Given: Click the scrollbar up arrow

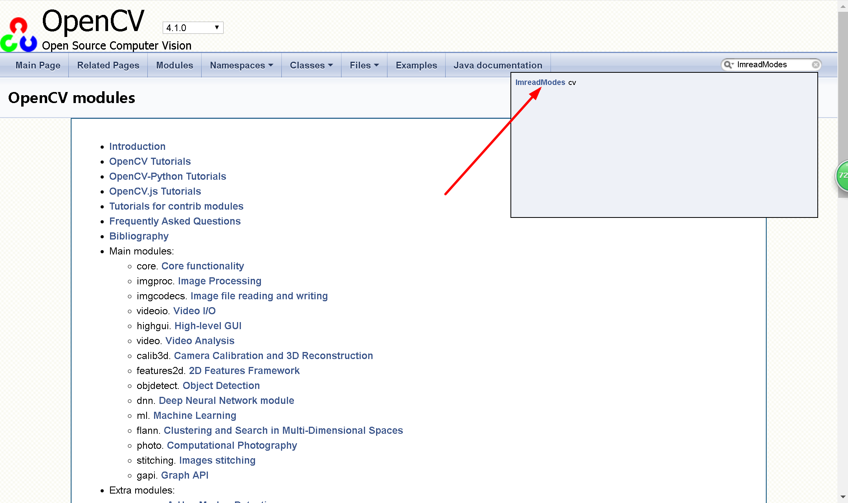Looking at the screenshot, I should tap(843, 6).
